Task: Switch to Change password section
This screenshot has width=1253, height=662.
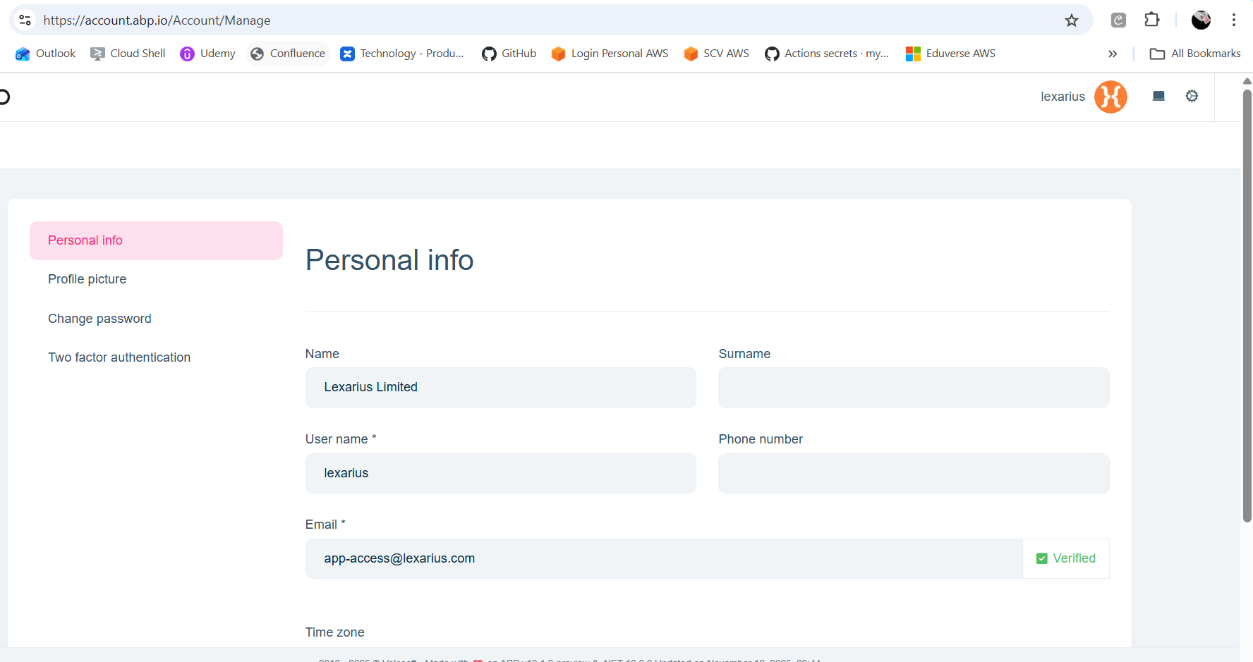Action: click(x=99, y=319)
